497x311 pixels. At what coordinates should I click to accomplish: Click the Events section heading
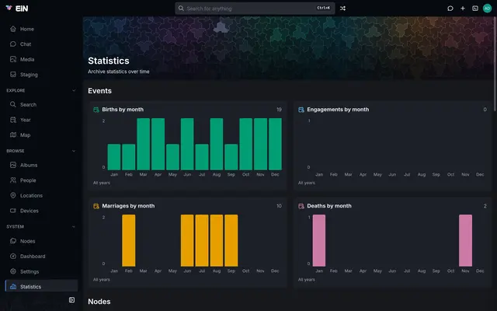click(100, 91)
